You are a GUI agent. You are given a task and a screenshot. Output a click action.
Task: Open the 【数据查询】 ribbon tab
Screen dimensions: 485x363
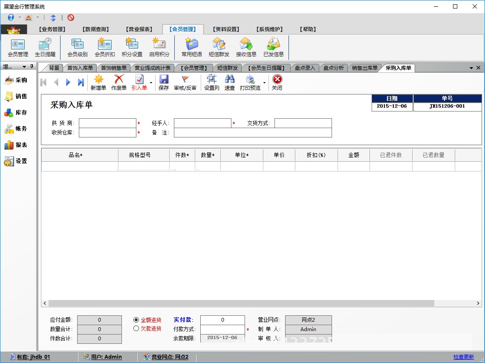pos(95,29)
